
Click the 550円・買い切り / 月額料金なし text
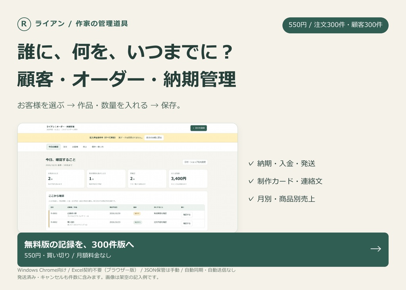[x=67, y=255]
